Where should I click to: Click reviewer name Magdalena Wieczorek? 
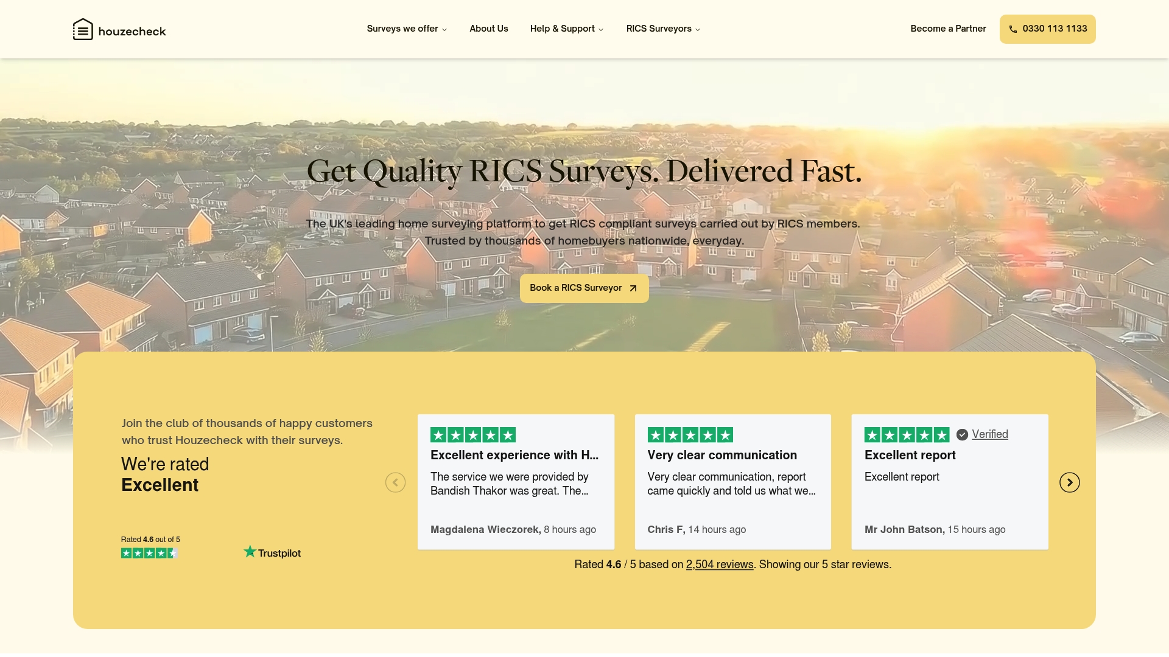coord(486,530)
